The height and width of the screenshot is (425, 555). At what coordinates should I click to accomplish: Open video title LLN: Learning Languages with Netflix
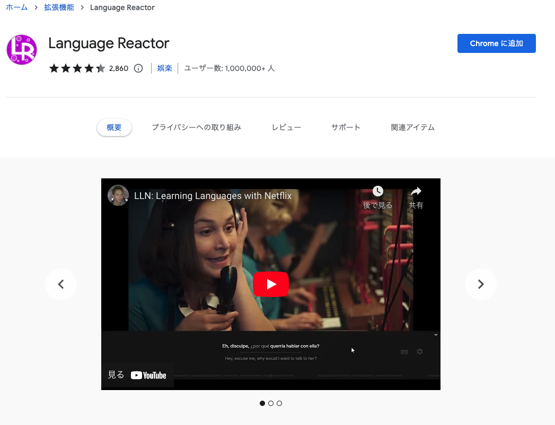point(213,196)
